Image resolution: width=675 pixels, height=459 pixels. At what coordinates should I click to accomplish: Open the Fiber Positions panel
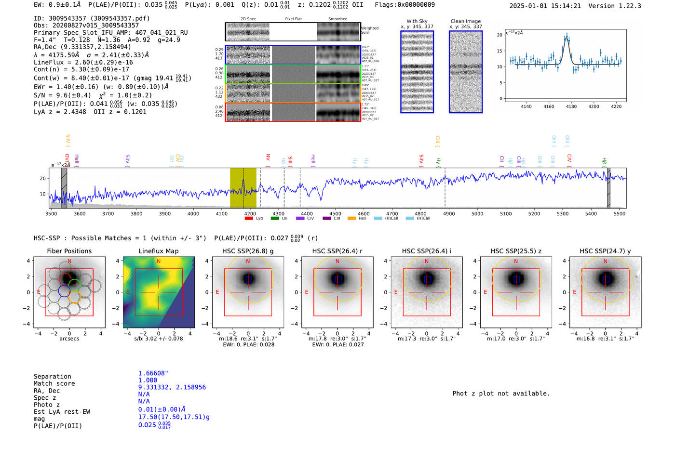pos(69,292)
